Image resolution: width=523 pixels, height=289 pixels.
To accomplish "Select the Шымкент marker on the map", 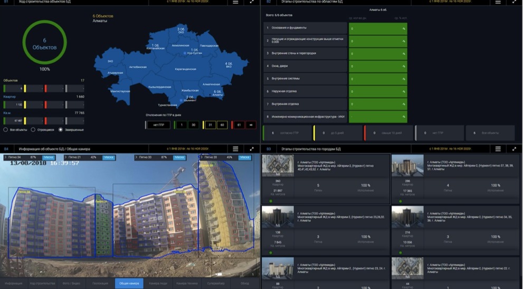I will 187,101.
